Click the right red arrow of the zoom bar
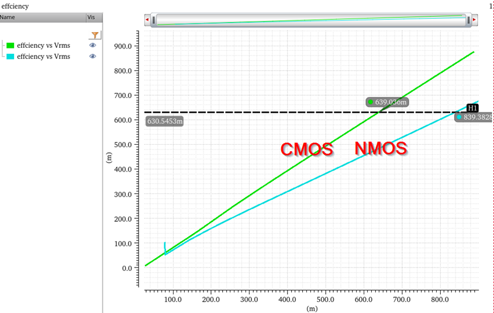The height and width of the screenshot is (313, 494). 475,20
